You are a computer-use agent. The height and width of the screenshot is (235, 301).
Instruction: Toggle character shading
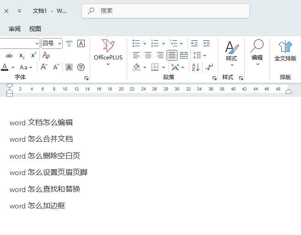(x=69, y=67)
